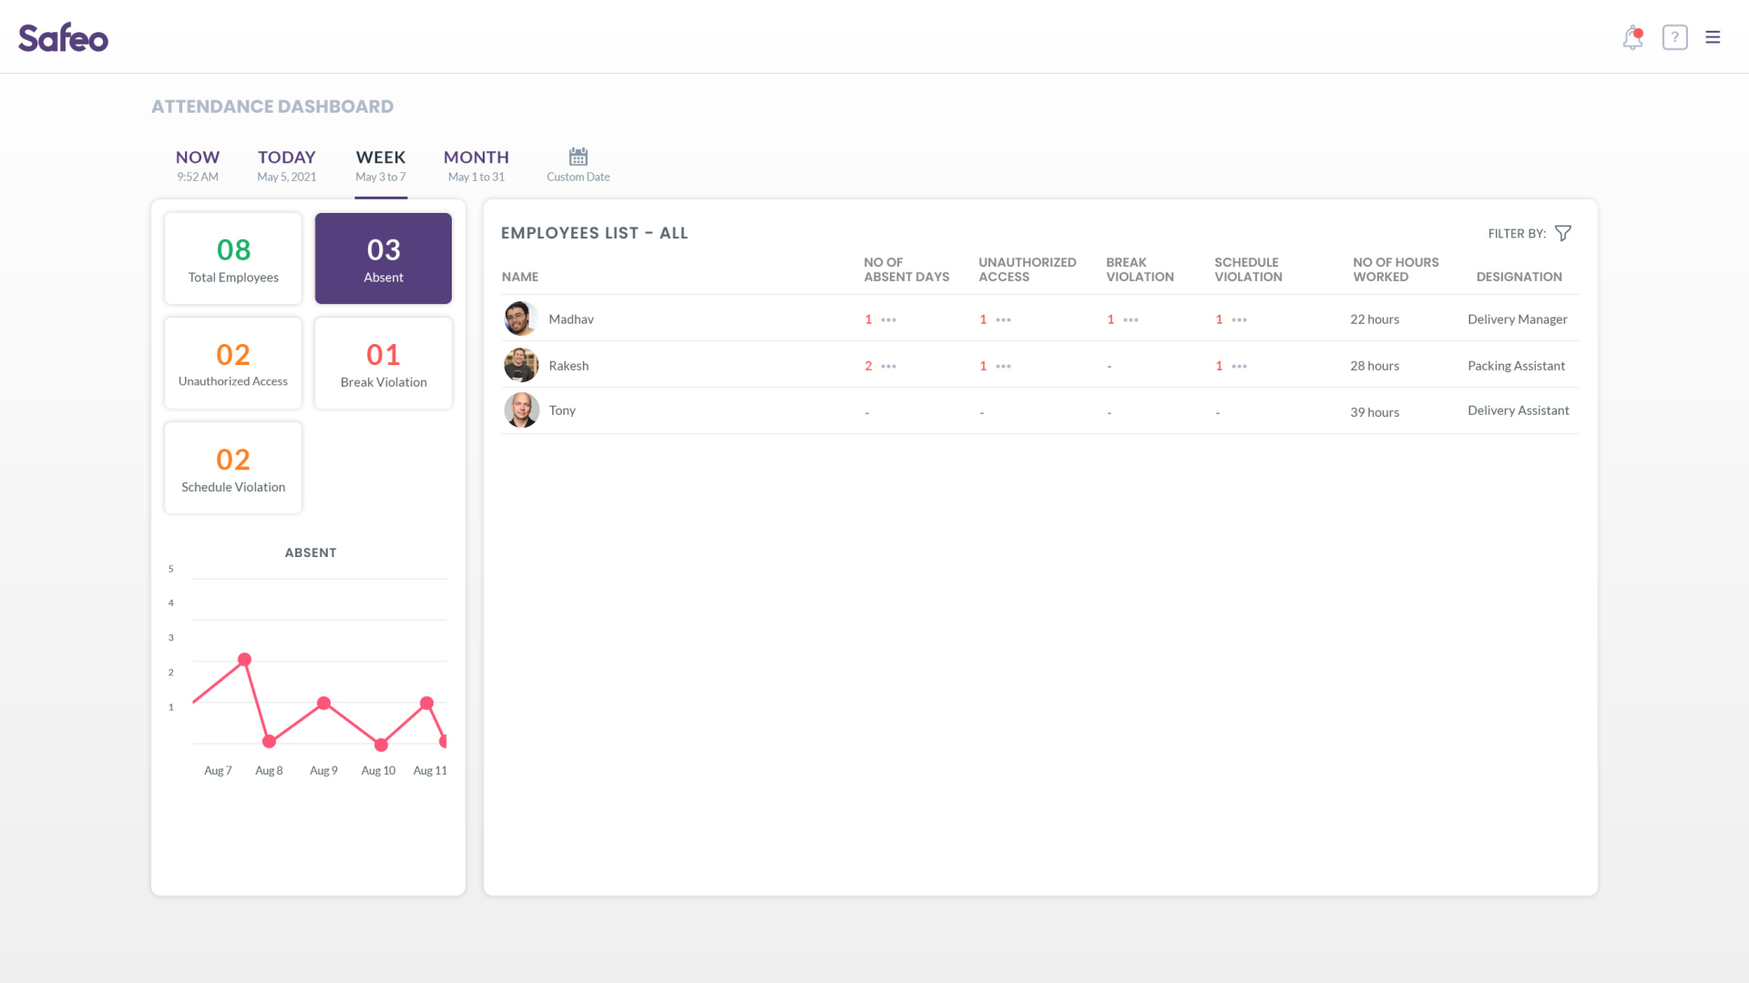Select the Custom Date calendar icon
Image resolution: width=1749 pixels, height=983 pixels.
point(578,155)
